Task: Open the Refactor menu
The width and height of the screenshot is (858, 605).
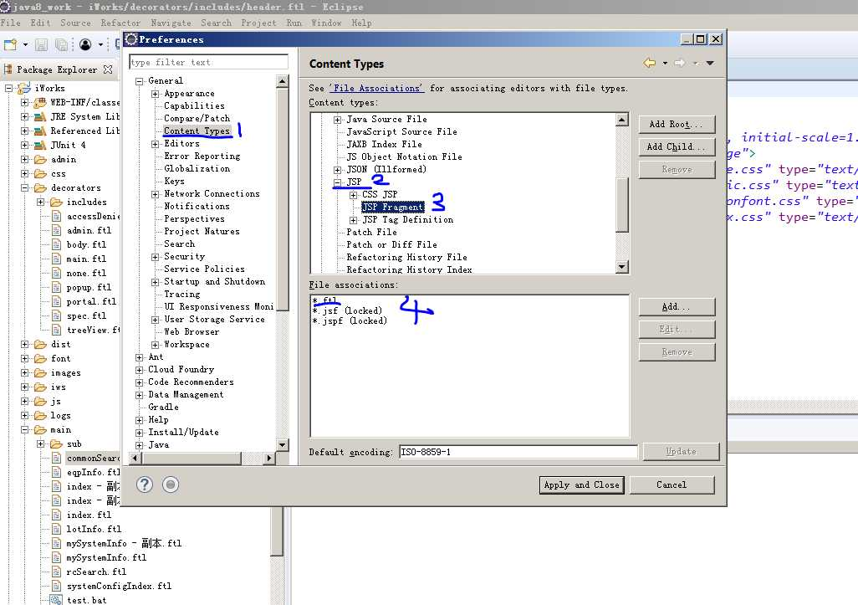Action: (x=120, y=23)
